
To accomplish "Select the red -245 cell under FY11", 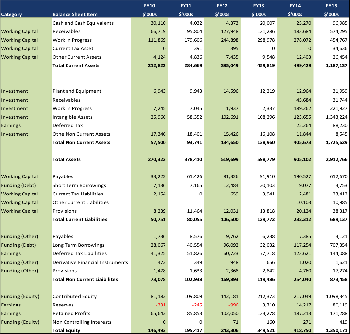I will coord(197,305).
